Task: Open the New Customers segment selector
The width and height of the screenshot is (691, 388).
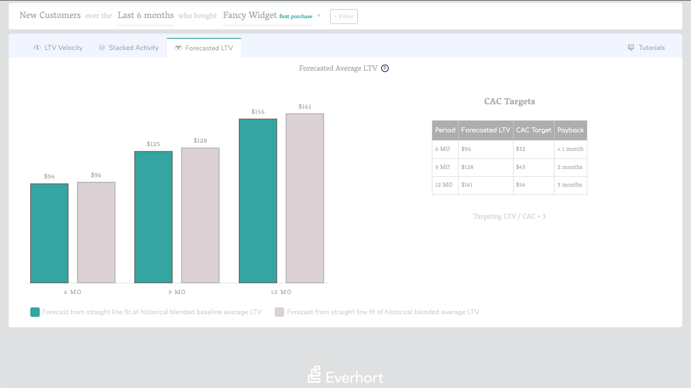Action: pyautogui.click(x=50, y=16)
